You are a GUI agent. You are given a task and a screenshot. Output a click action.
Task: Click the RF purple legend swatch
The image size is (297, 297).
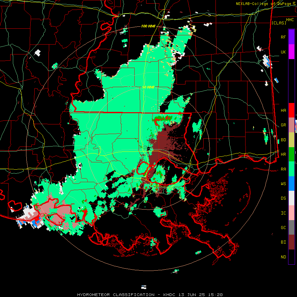pos(291,37)
